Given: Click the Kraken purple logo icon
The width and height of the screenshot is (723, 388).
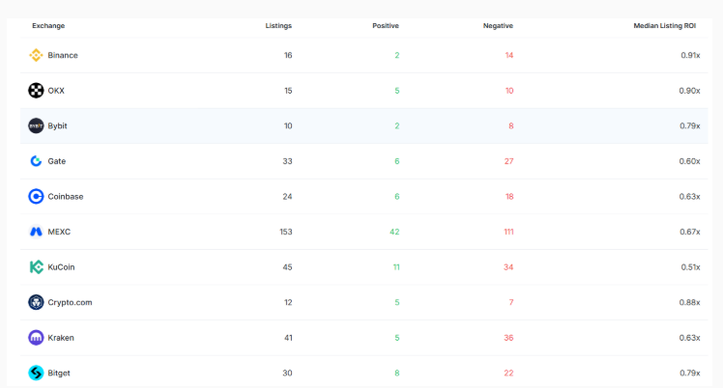Looking at the screenshot, I should [36, 338].
